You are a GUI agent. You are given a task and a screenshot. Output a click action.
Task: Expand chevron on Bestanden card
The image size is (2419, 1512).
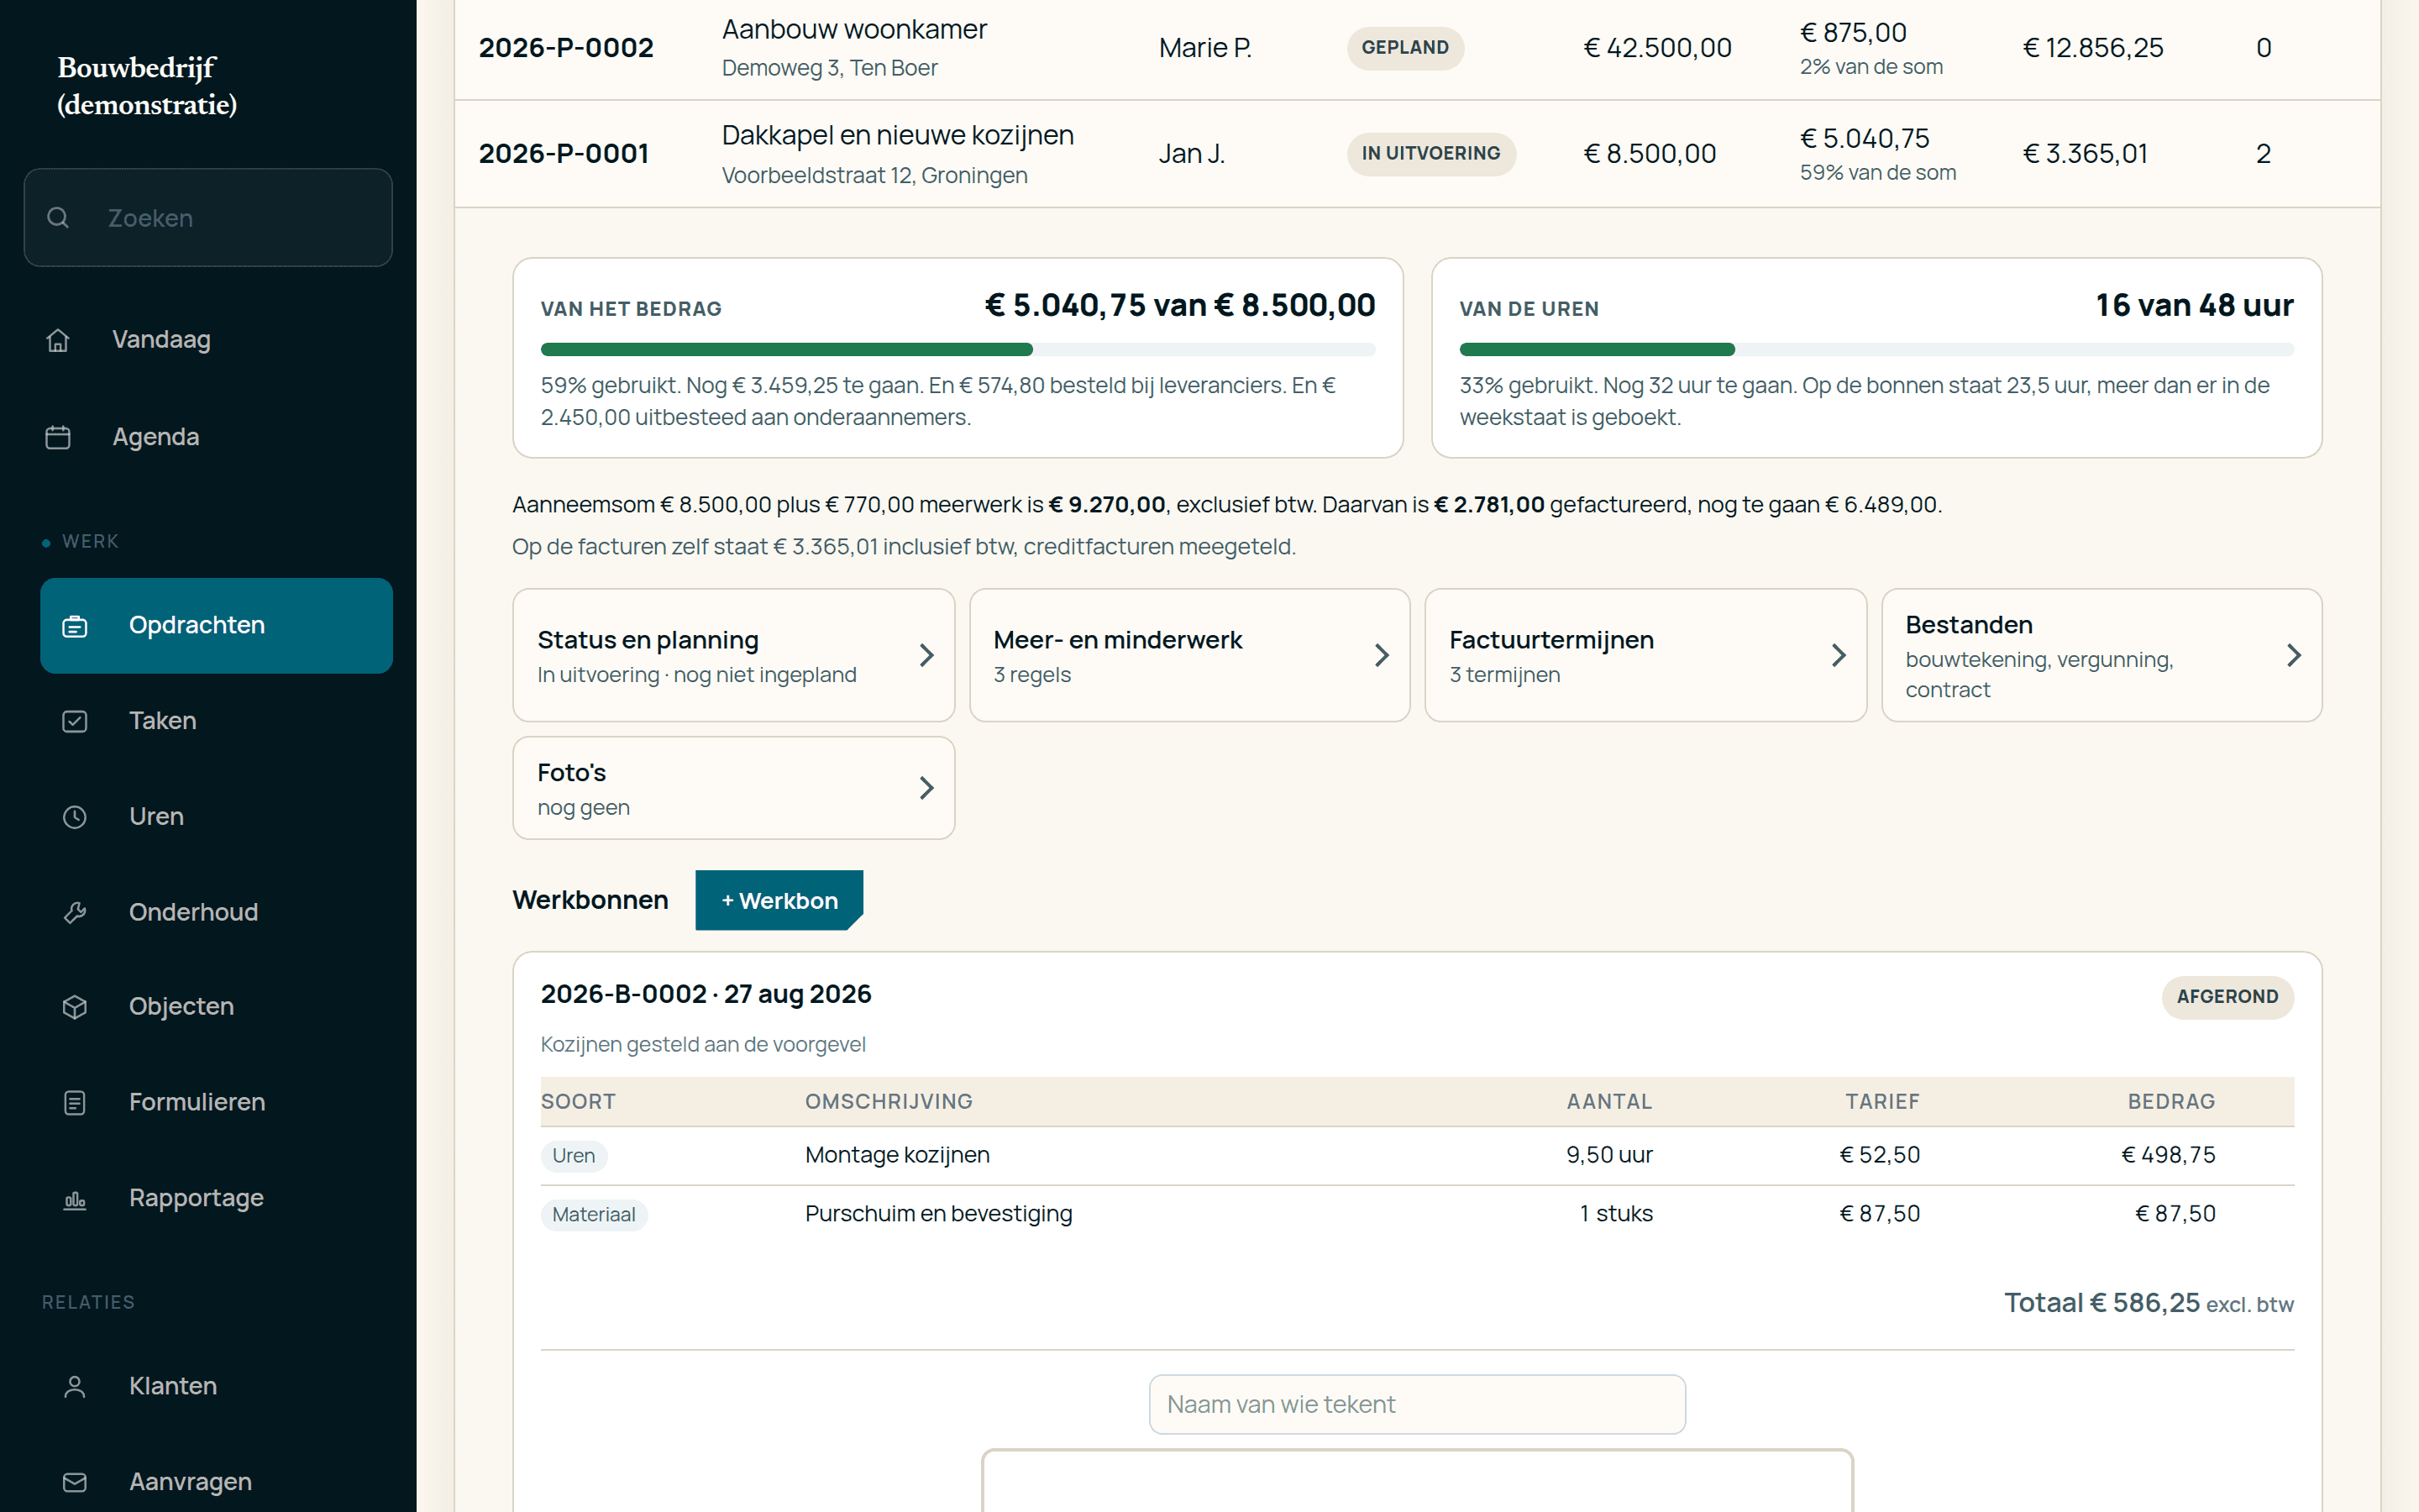click(x=2294, y=655)
